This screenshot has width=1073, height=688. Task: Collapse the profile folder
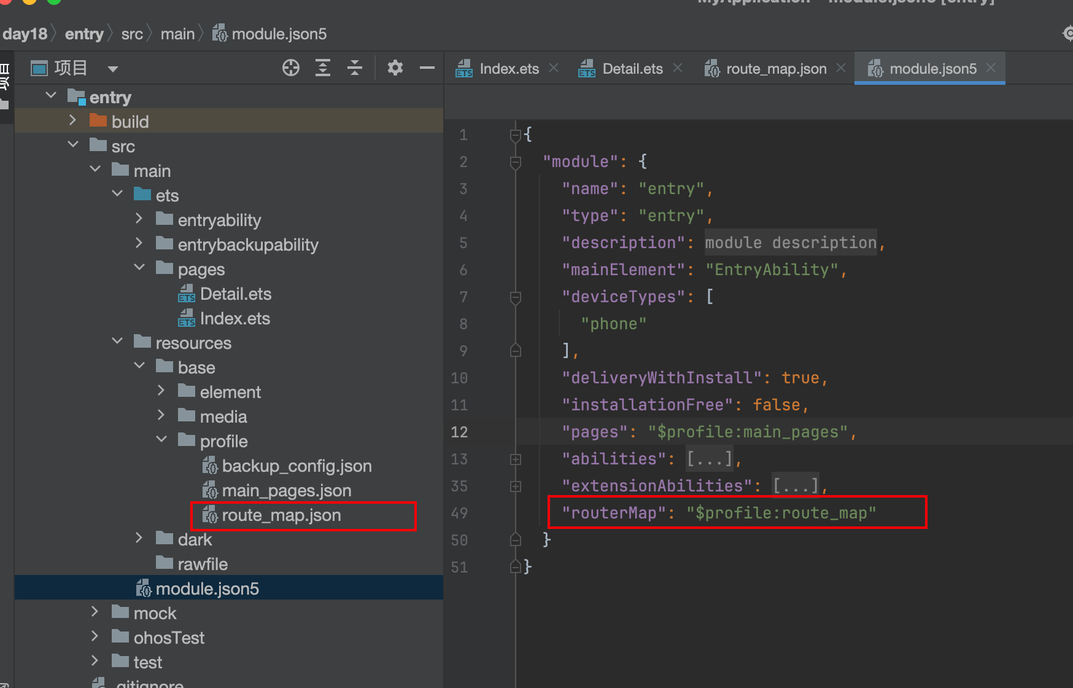(161, 439)
